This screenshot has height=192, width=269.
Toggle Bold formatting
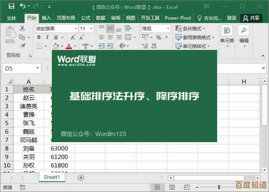[39, 37]
